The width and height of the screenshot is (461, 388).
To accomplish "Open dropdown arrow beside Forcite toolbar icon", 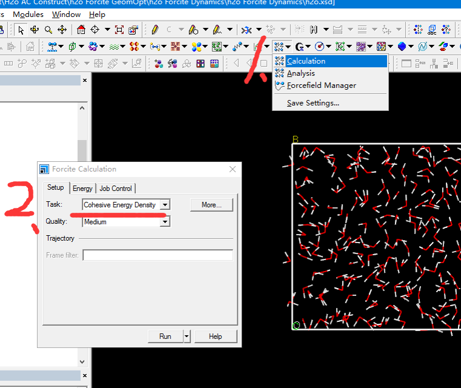I will (288, 47).
